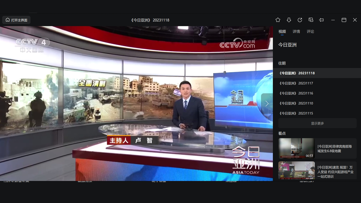
Task: Open Philippines 6.8 earthquake clip thumbnail
Action: click(296, 148)
